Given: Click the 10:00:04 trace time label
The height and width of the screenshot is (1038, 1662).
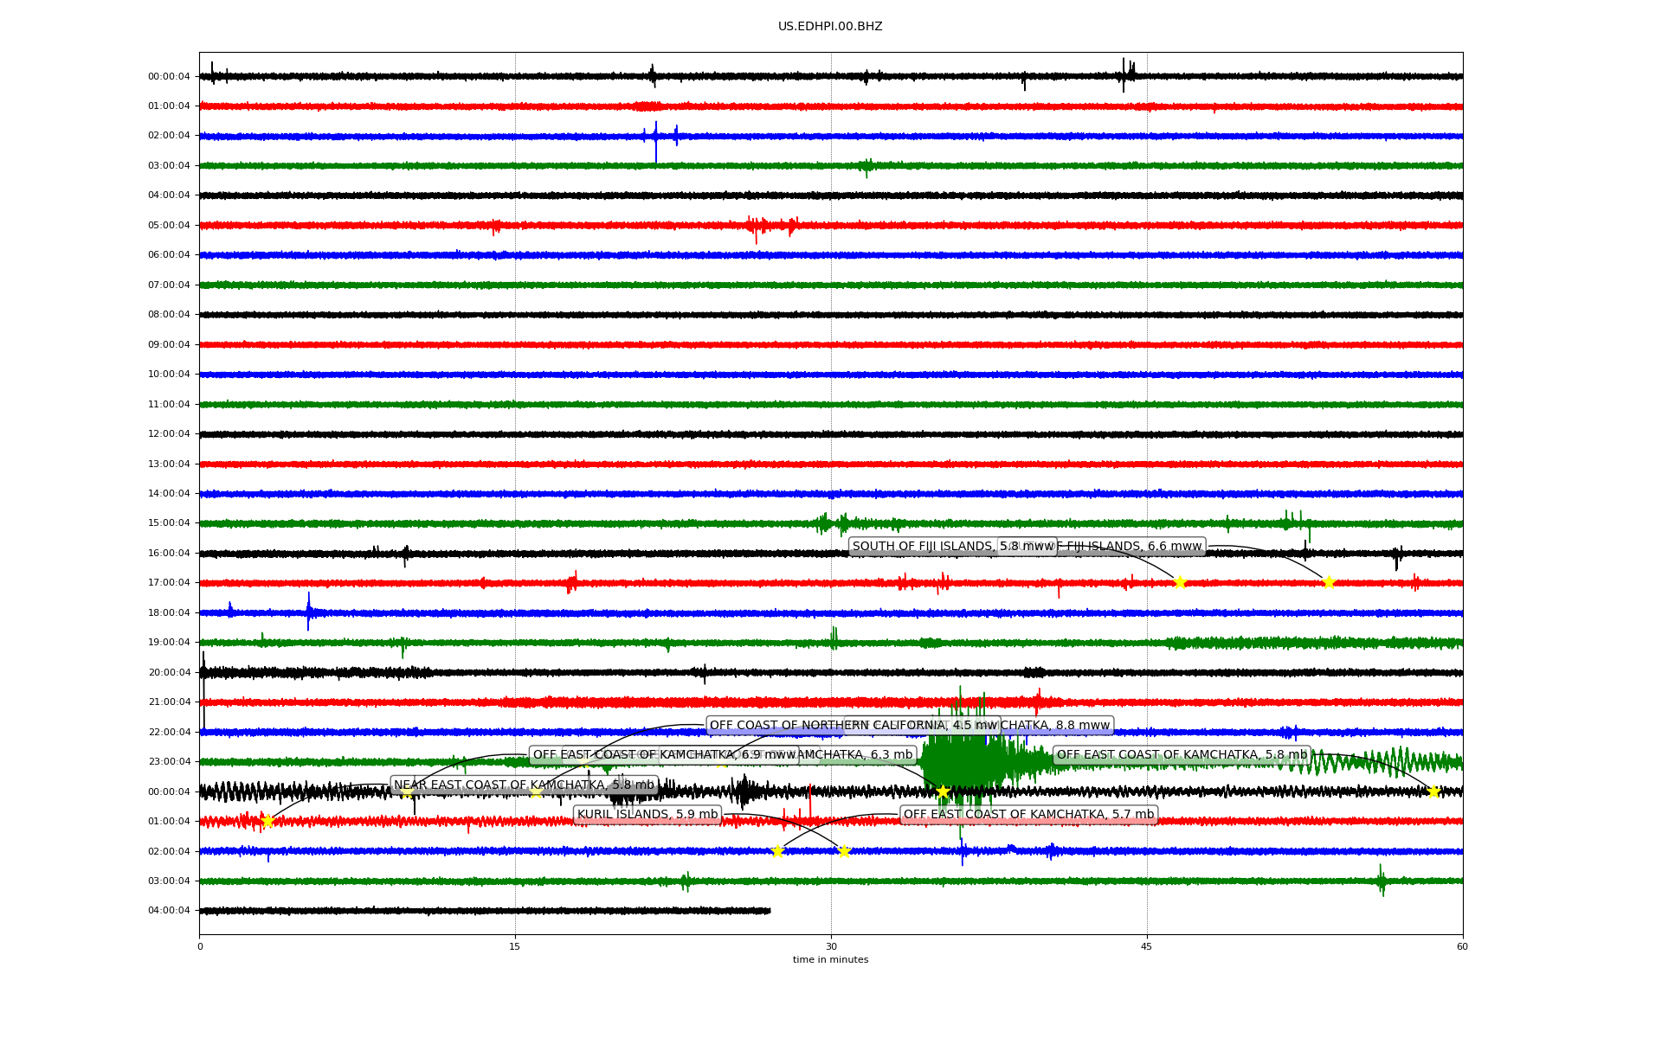Looking at the screenshot, I should coord(169,375).
